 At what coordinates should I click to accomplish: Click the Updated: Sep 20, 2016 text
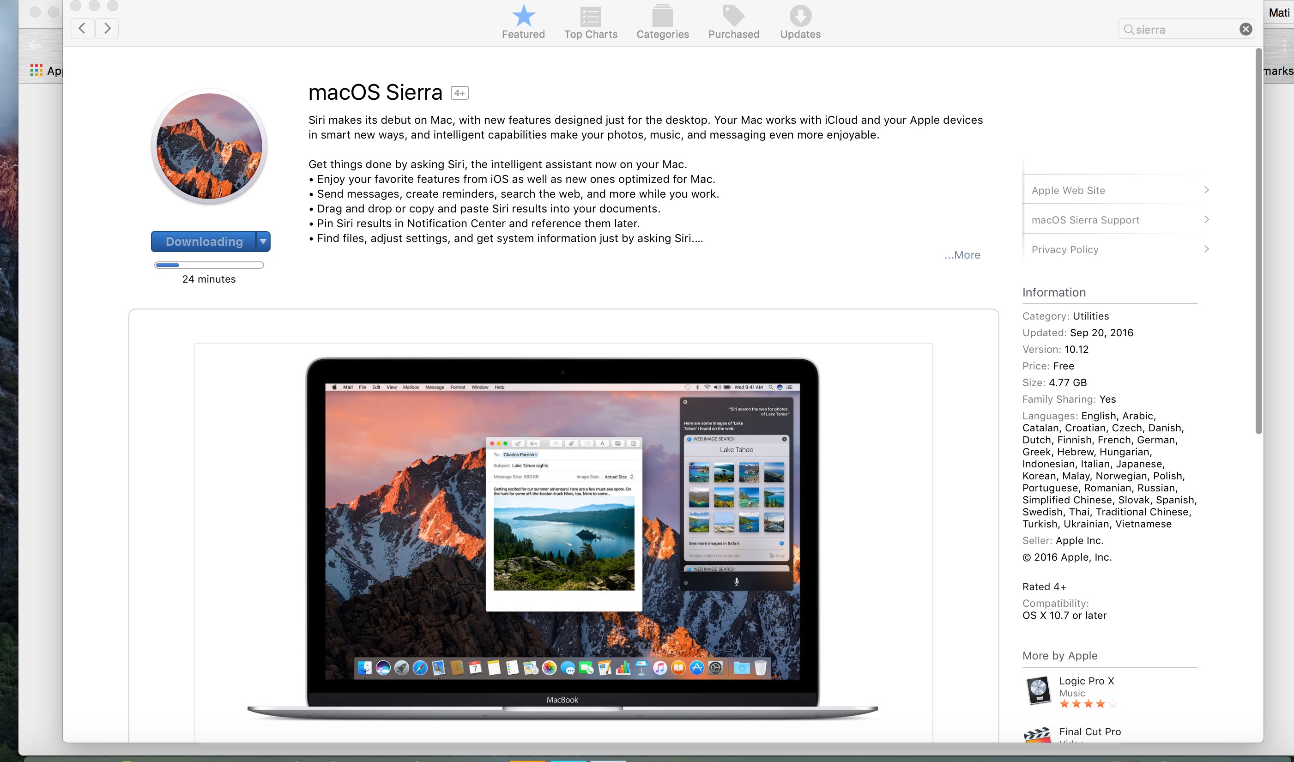coord(1077,333)
